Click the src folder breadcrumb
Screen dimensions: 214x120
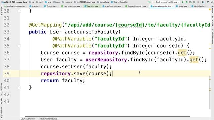tap(32, 2)
